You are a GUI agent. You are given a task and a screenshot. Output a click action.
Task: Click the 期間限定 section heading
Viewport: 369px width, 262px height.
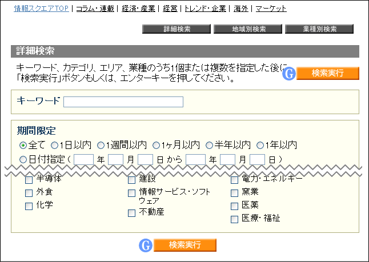click(36, 131)
